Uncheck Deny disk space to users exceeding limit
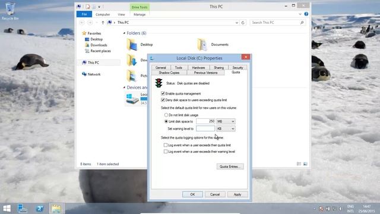This screenshot has height=214, width=380. (x=163, y=100)
